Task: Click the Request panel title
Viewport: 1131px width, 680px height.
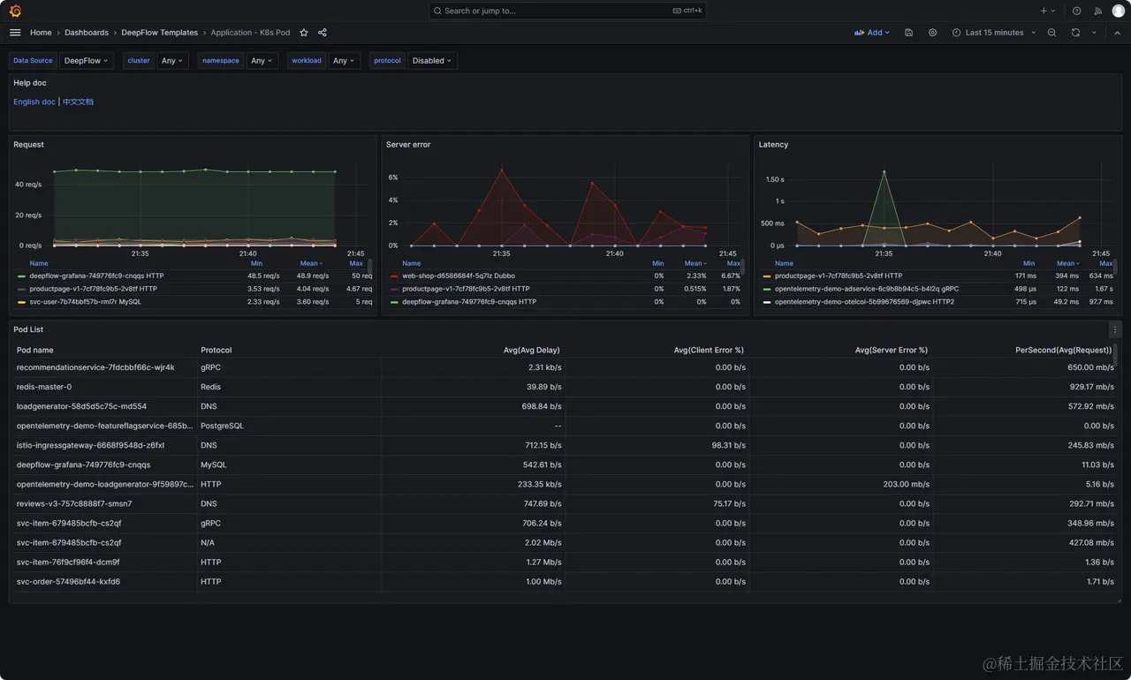Action: coord(28,144)
